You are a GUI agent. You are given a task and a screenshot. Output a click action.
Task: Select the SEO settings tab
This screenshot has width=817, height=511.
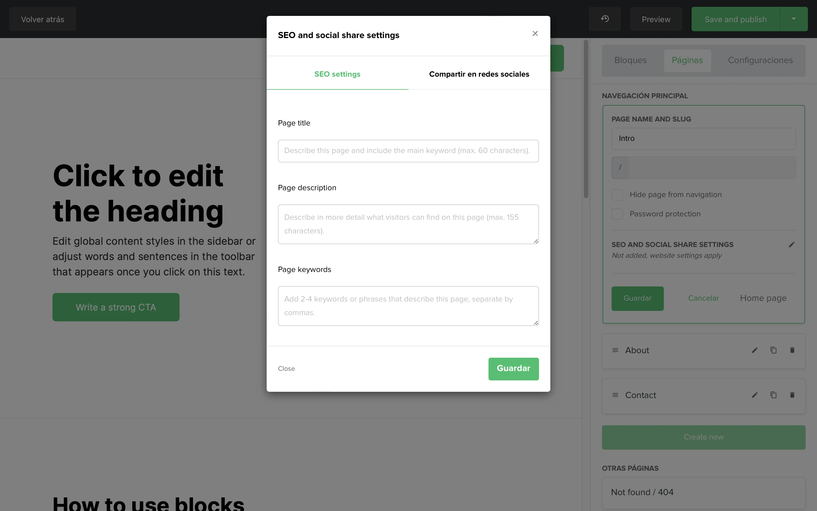337,74
